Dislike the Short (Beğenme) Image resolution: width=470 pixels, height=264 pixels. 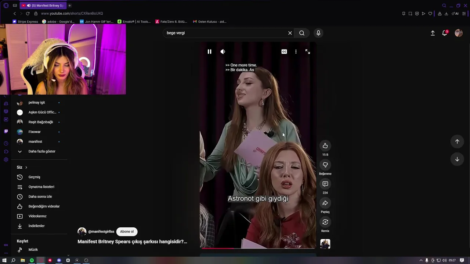(x=325, y=165)
